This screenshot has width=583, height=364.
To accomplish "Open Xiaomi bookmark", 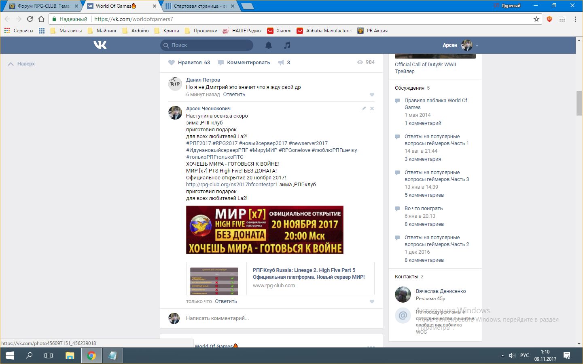I will pos(280,31).
